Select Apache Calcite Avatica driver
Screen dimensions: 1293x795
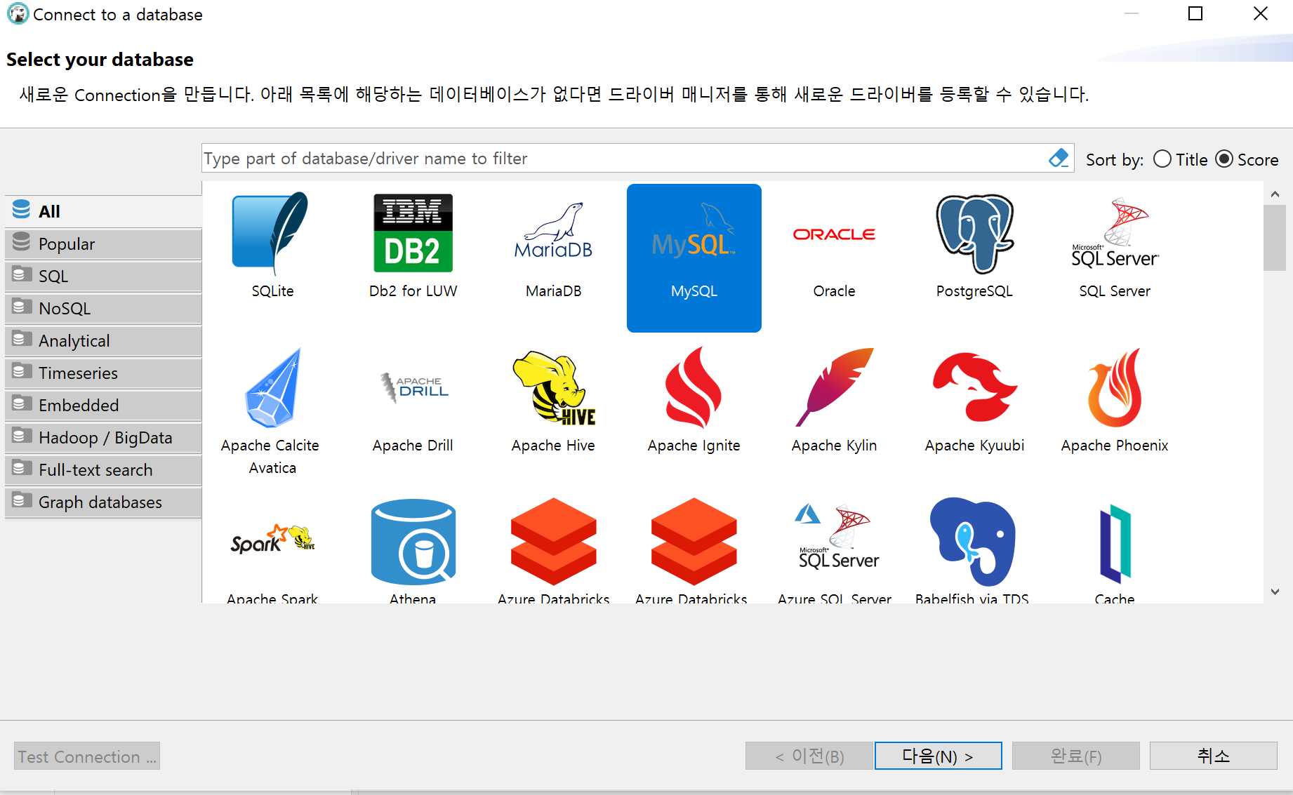pos(272,388)
